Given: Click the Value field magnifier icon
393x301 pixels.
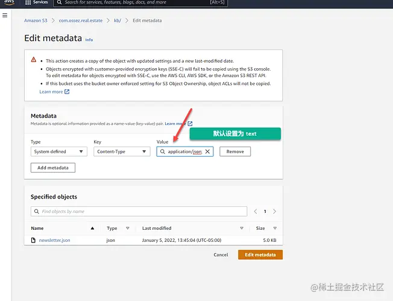Looking at the screenshot, I should pyautogui.click(x=162, y=151).
